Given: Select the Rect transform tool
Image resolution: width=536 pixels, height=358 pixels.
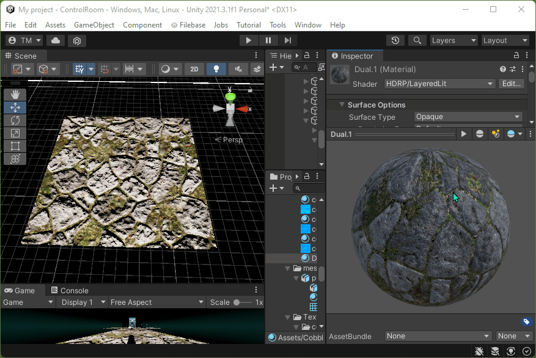Looking at the screenshot, I should pyautogui.click(x=15, y=146).
